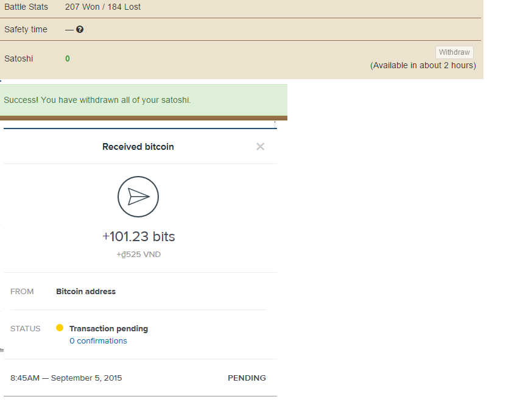Screen dimensions: 506x405
Task: Click the Received bitcoin heading
Action: tap(138, 147)
